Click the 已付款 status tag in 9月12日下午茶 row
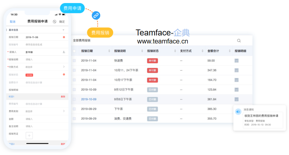The image size is (289, 155). 153,90
